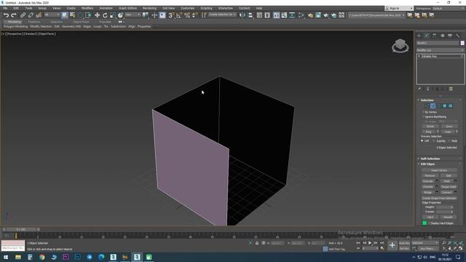Screen dimensions: 466x262
Task: Select SubObj preview selection radio
Action: click(434, 140)
